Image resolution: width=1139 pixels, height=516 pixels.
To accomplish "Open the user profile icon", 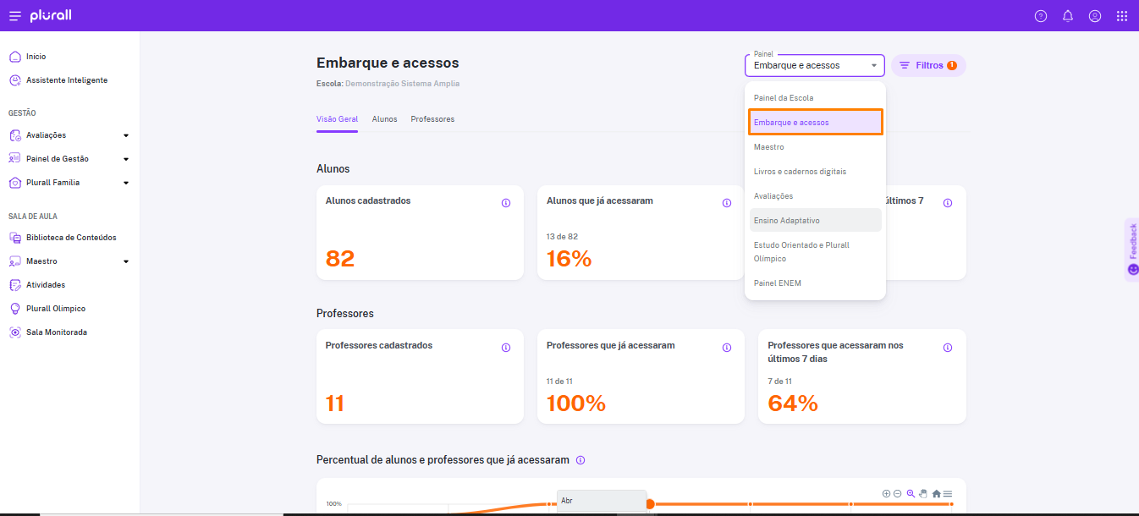I will coord(1095,16).
